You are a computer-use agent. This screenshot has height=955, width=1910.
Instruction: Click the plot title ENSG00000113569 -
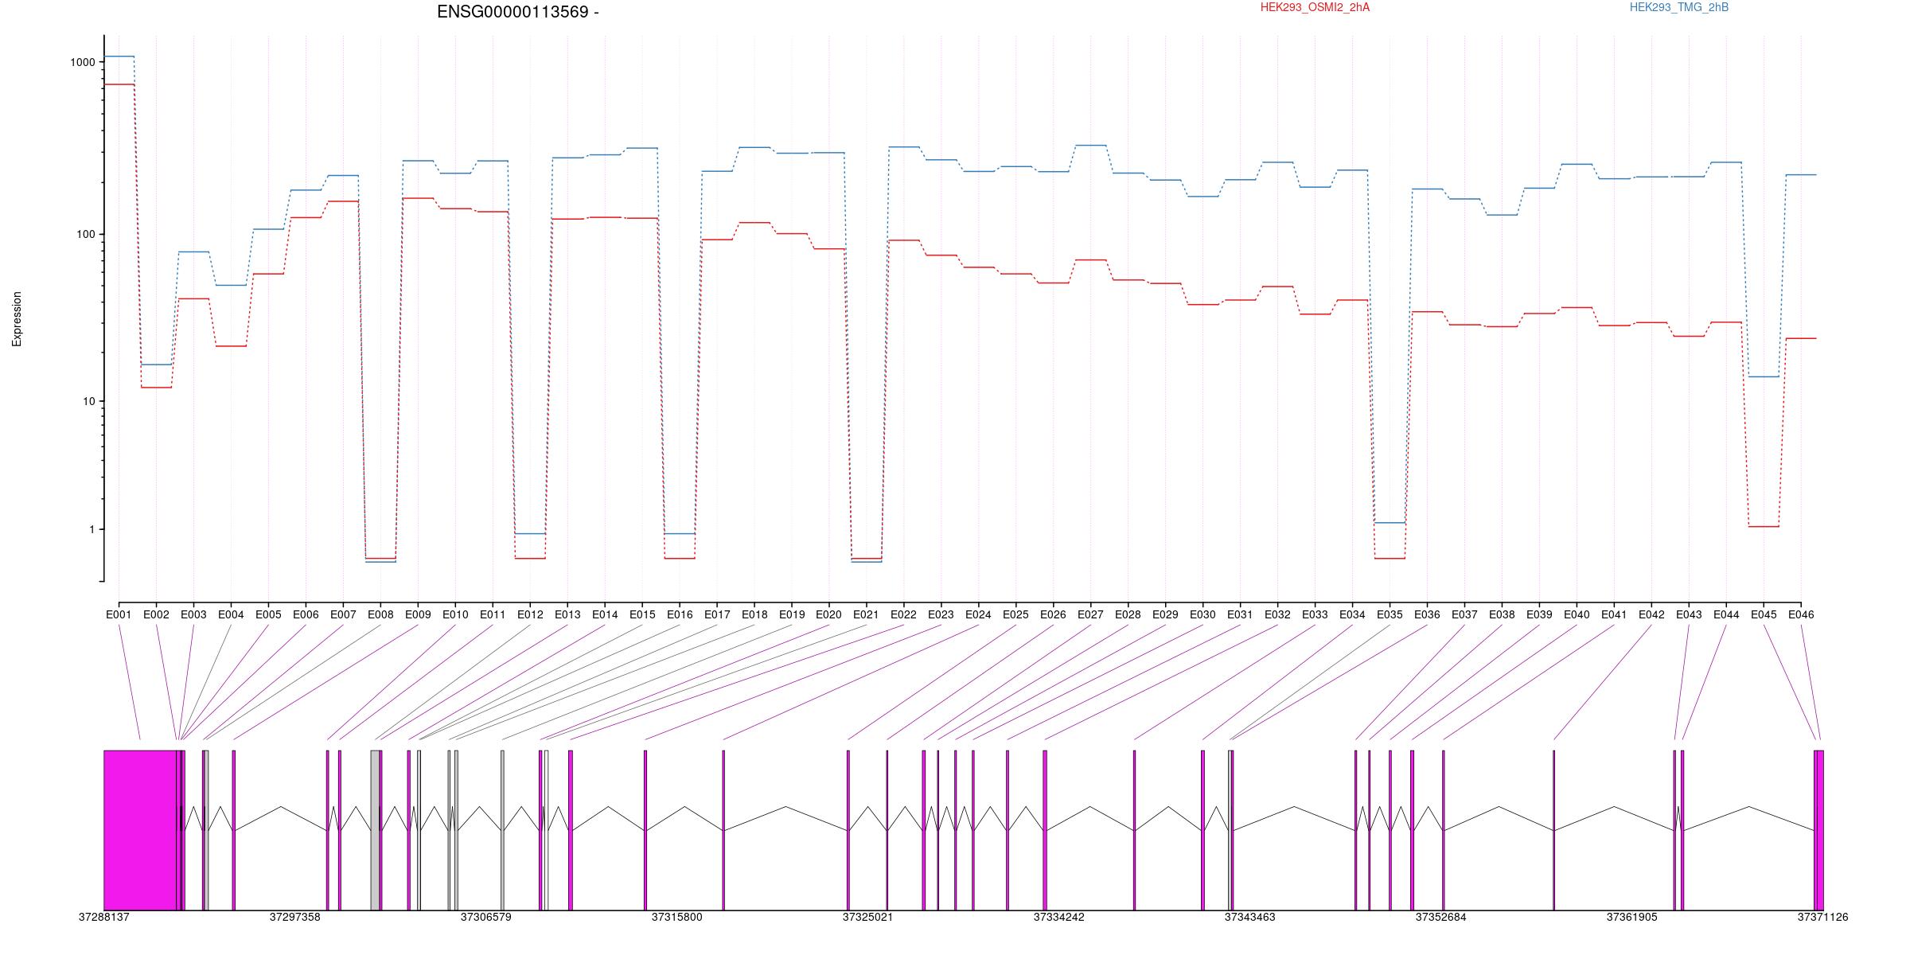(518, 12)
